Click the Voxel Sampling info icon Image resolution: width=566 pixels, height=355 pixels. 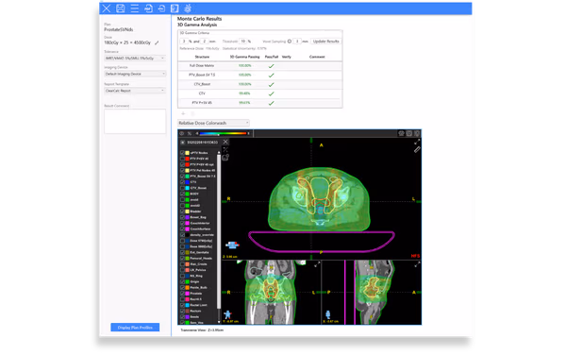tap(290, 42)
